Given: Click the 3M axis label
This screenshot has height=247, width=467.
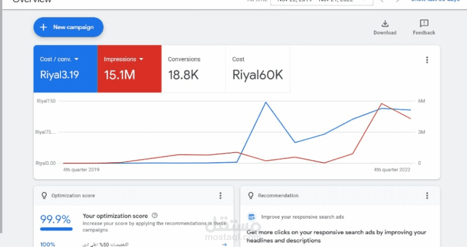Looking at the screenshot, I should point(421,132).
